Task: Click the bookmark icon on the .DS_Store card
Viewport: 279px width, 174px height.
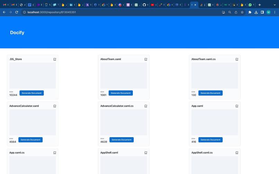Action: (x=55, y=59)
